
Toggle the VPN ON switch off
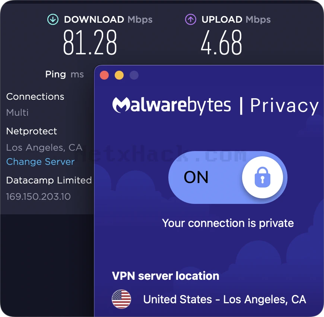pyautogui.click(x=228, y=177)
